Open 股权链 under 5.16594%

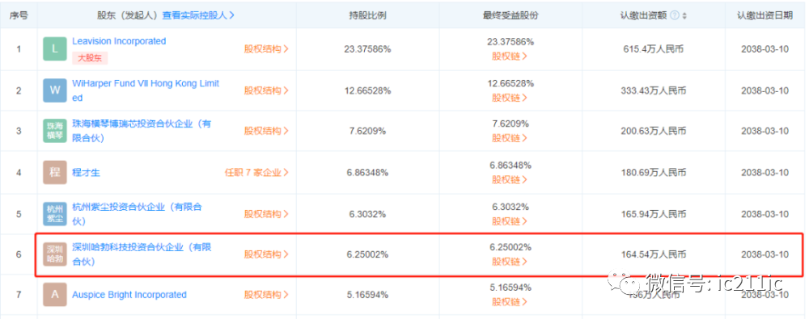point(510,301)
